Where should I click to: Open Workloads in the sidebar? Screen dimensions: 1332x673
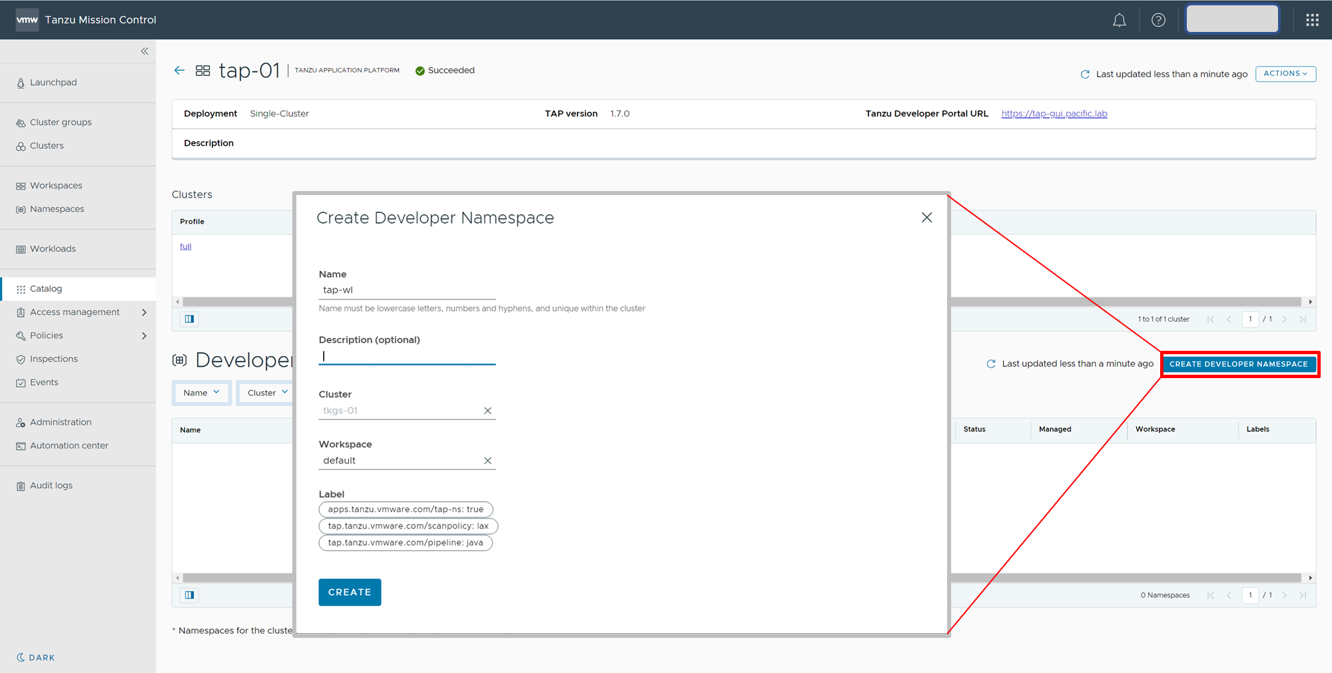click(53, 249)
